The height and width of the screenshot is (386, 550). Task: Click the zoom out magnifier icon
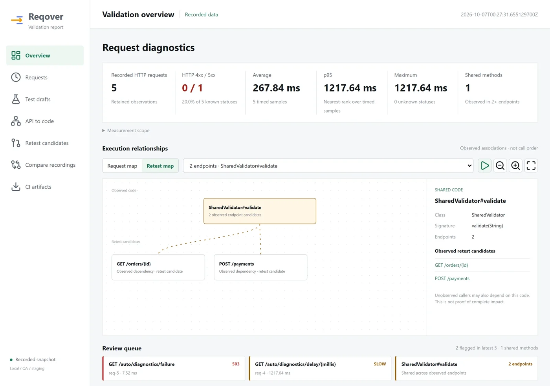[x=500, y=166]
